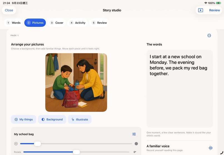Open the Review button at top right
Viewport: 224px width, 155px height.
click(215, 10)
